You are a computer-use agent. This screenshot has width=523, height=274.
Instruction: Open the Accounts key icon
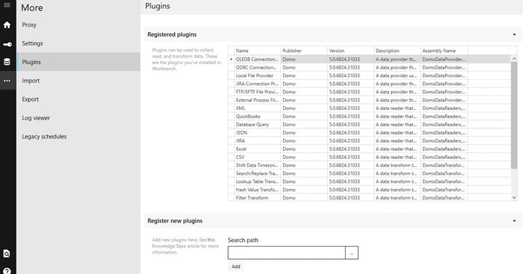(x=7, y=44)
